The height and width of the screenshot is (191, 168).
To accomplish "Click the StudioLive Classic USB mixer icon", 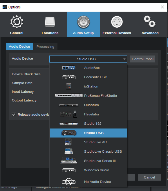I will pos(69,151).
